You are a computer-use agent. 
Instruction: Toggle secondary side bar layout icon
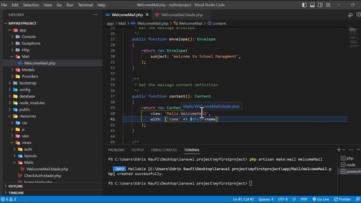[x=320, y=5]
